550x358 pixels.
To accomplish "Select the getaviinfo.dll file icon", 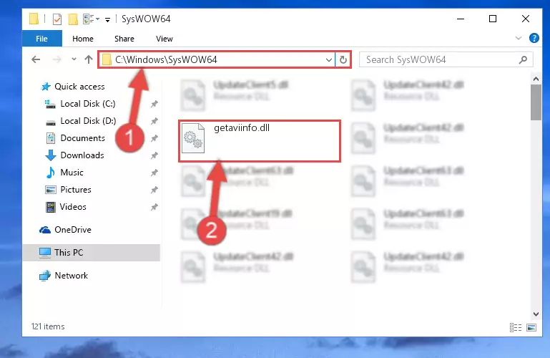I will point(193,138).
